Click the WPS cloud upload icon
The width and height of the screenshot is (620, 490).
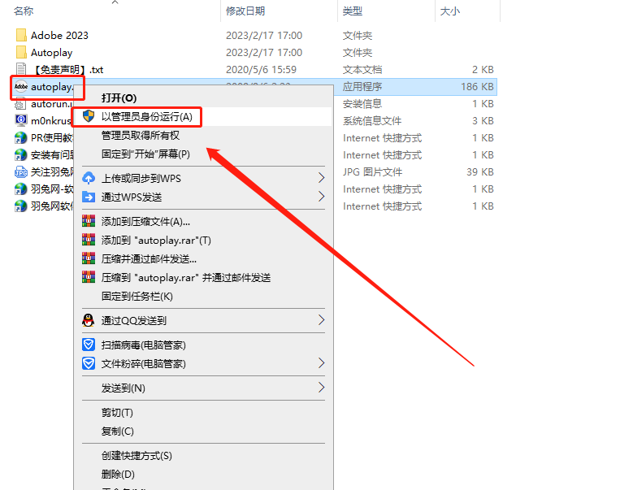tap(89, 178)
